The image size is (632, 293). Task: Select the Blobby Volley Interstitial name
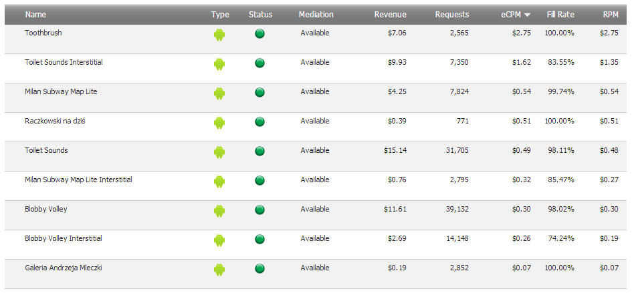coord(64,238)
